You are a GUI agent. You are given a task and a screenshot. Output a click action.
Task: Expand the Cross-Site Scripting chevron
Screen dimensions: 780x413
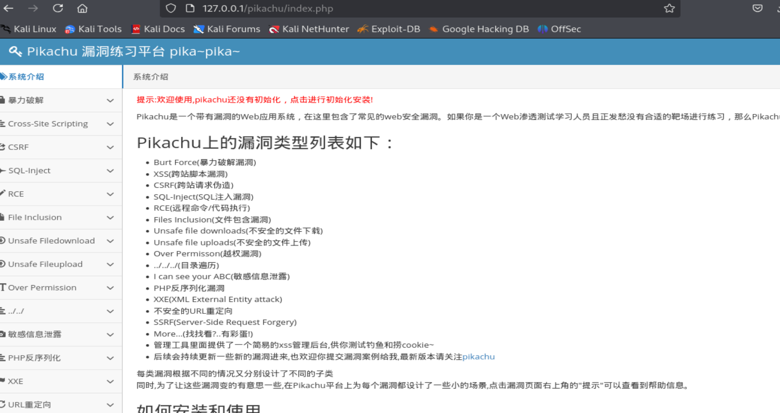110,124
